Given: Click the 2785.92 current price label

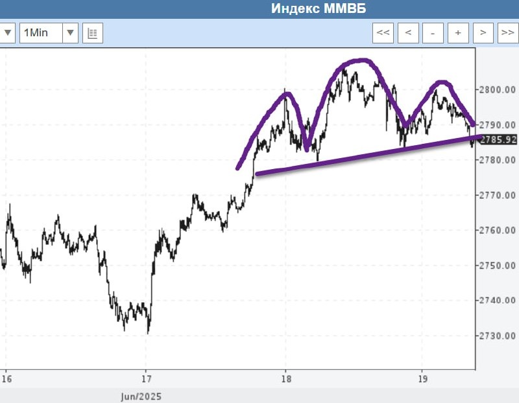Looking at the screenshot, I should click(x=498, y=139).
